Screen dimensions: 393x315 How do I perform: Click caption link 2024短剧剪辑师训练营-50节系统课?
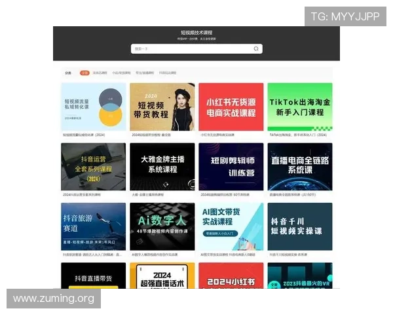(225, 195)
